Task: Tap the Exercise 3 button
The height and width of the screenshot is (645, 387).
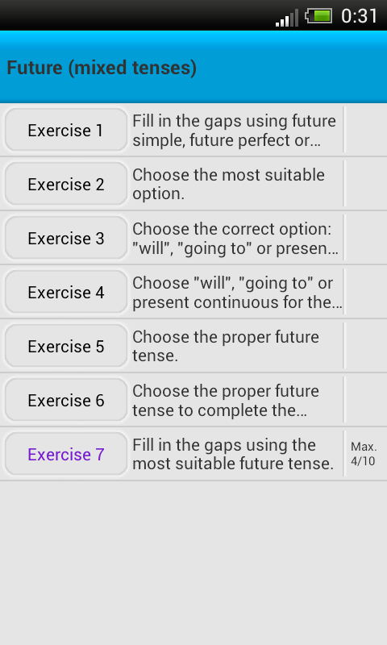Action: pos(66,238)
